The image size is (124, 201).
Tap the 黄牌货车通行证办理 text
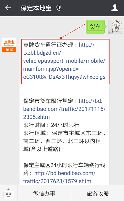[x=48, y=45]
